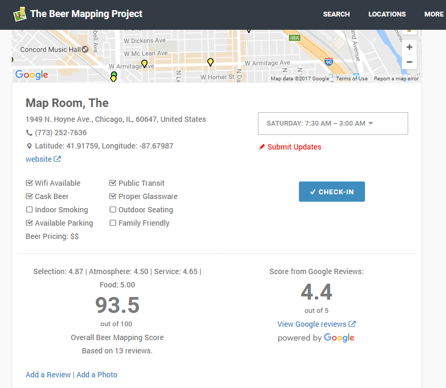446x388 pixels.
Task: Toggle the Outdoor Seating checkbox
Action: click(x=112, y=210)
